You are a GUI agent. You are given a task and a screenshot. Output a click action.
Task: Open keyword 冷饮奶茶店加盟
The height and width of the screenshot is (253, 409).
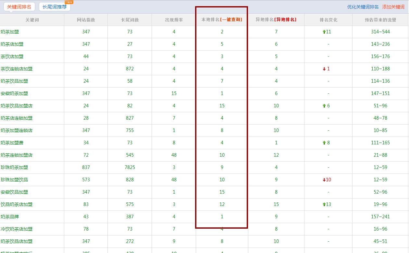pyautogui.click(x=17, y=229)
